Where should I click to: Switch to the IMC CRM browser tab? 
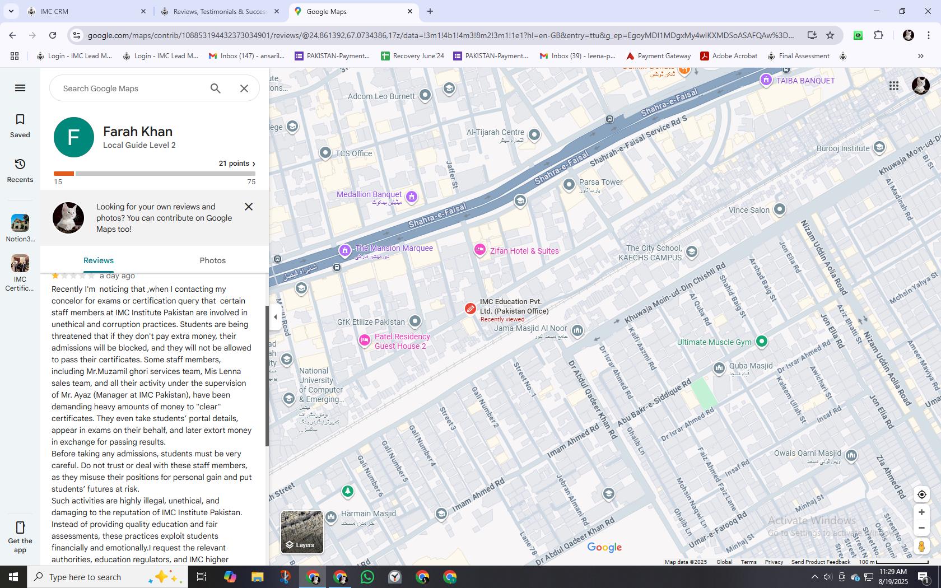(x=87, y=11)
